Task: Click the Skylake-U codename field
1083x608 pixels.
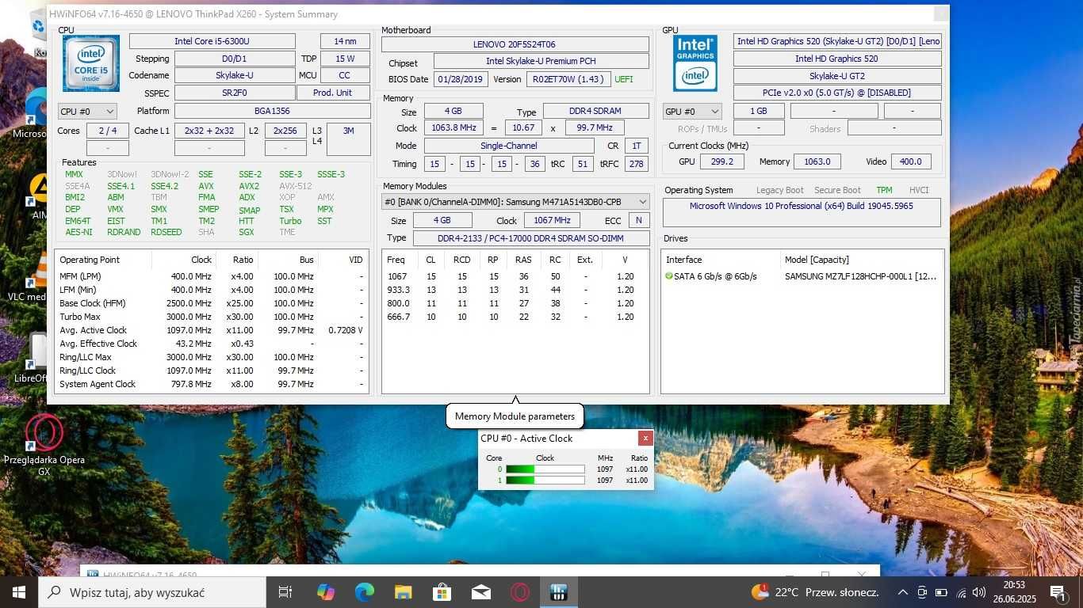Action: (x=235, y=75)
